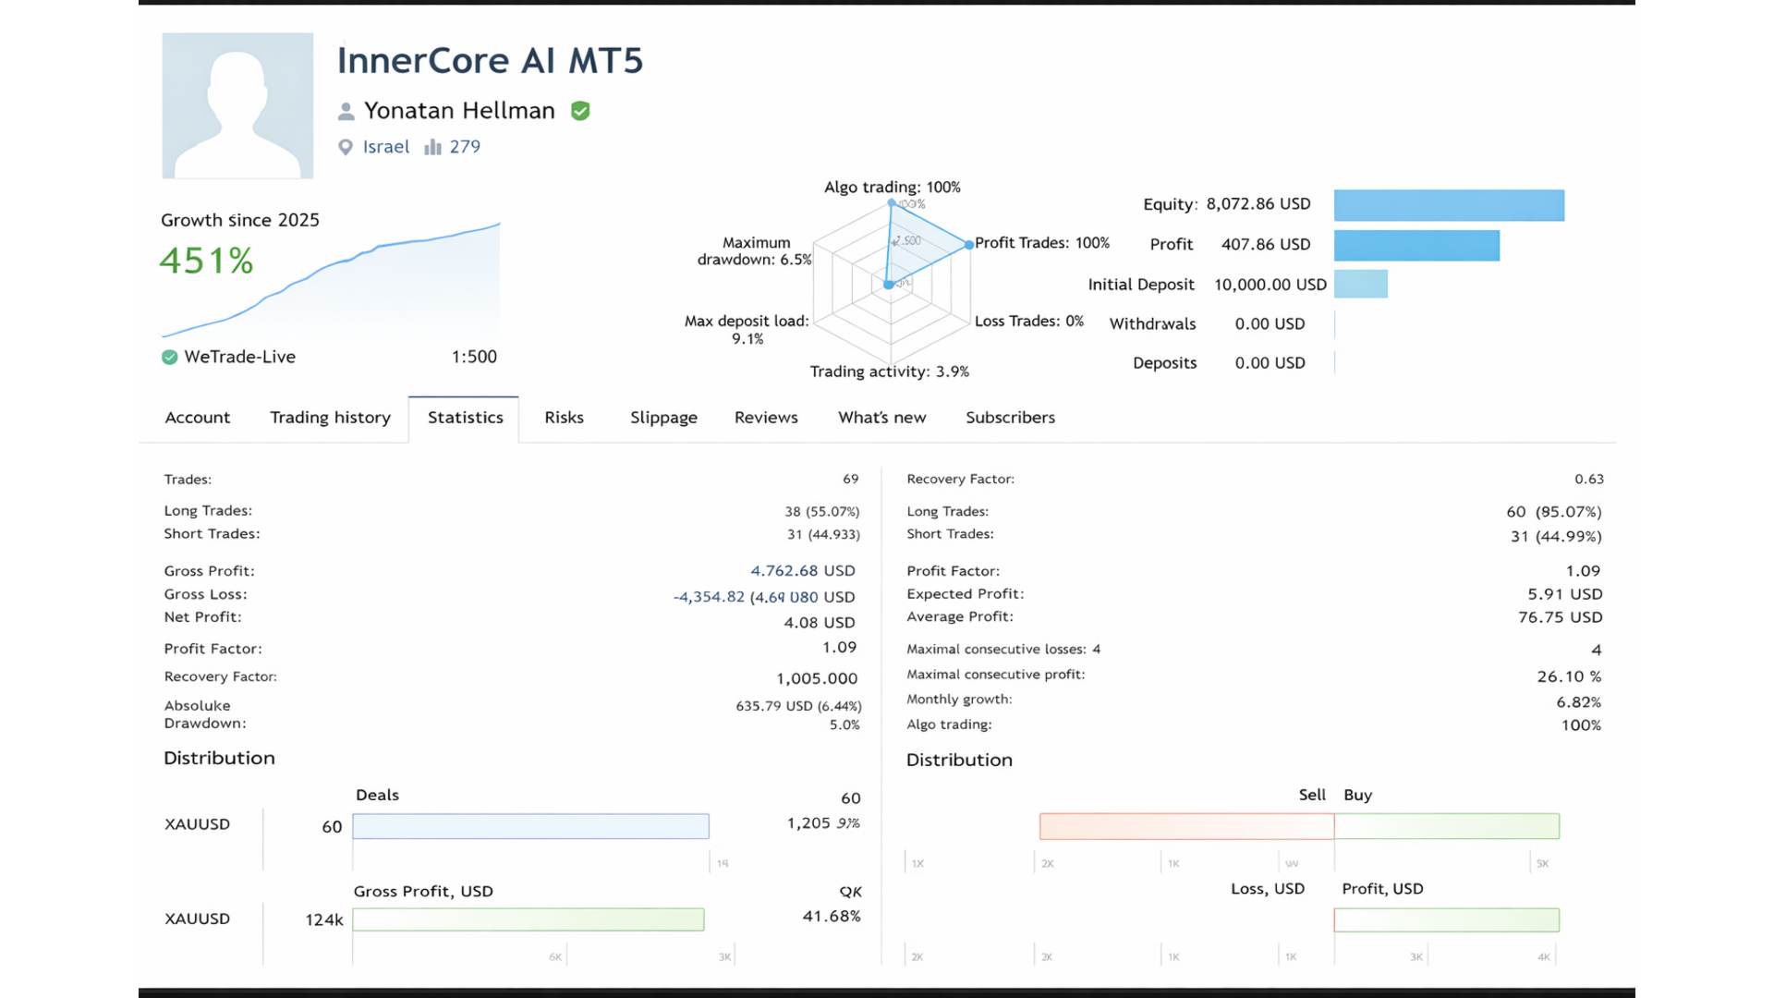
Task: View the Subscribers tab
Action: click(1010, 418)
